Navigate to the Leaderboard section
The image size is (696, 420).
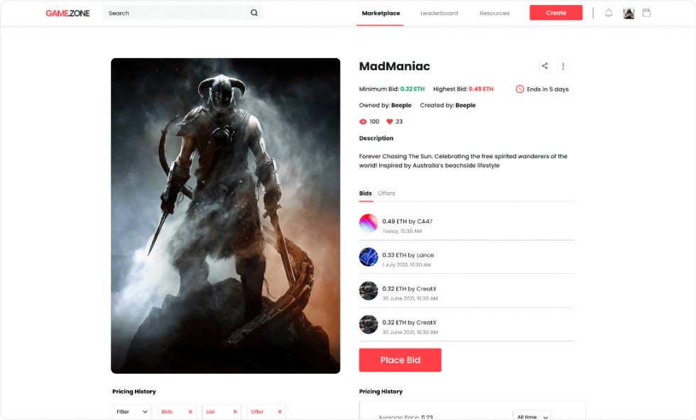pyautogui.click(x=440, y=13)
